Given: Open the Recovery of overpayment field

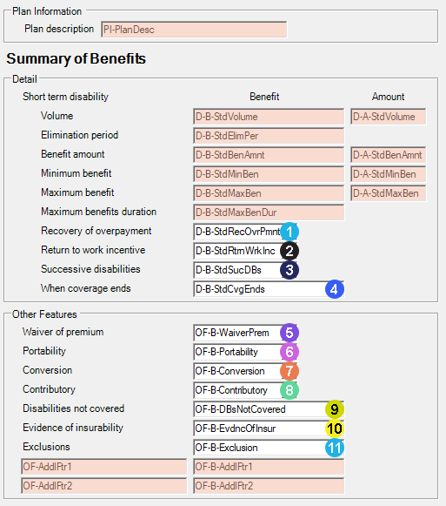Looking at the screenshot, I should tap(245, 232).
